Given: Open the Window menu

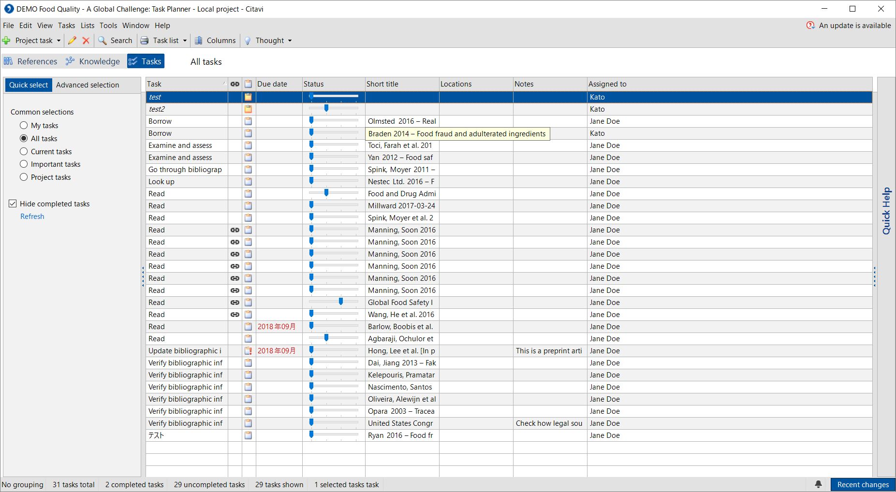Looking at the screenshot, I should 136,26.
